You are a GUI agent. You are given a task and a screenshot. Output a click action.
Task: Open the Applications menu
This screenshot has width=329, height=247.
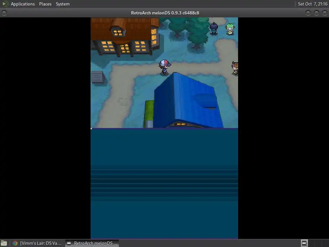pyautogui.click(x=23, y=4)
